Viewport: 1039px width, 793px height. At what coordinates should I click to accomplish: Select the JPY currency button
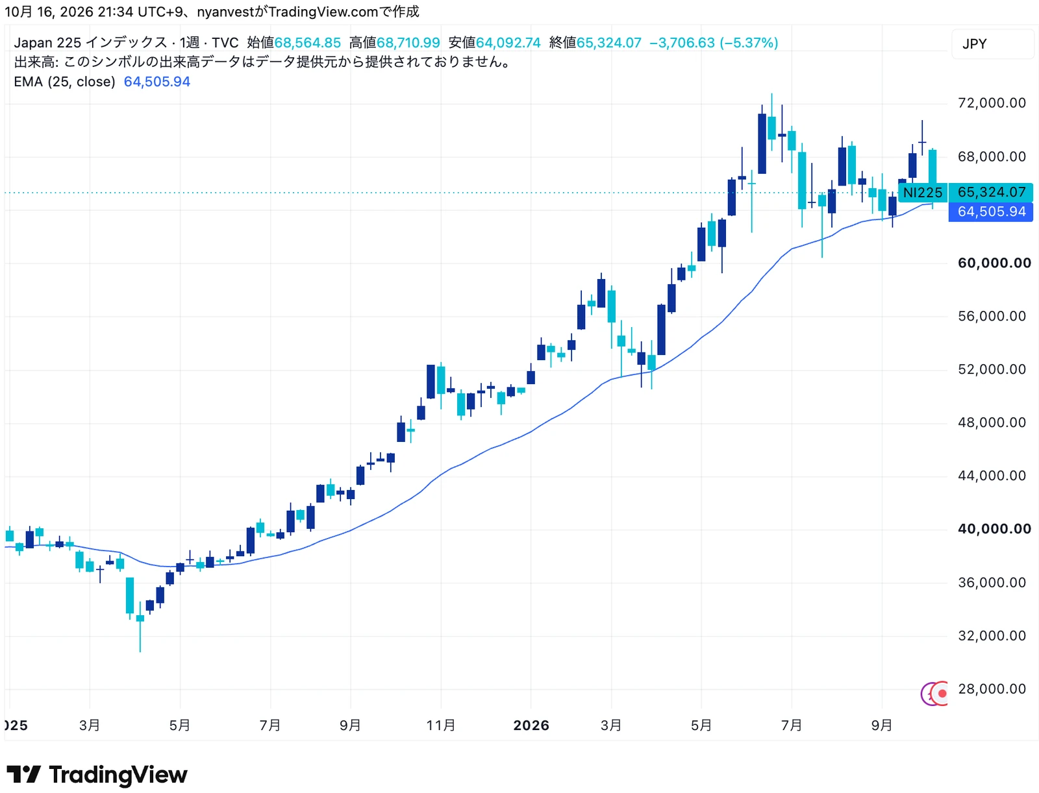click(992, 44)
